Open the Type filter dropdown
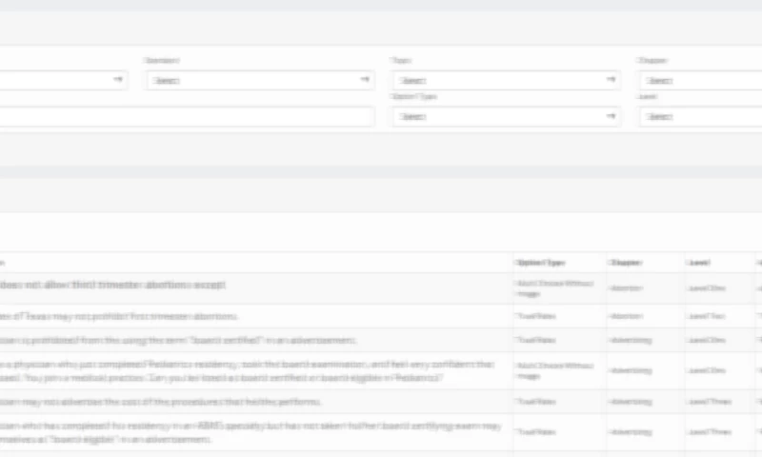The height and width of the screenshot is (457, 762). pos(505,81)
